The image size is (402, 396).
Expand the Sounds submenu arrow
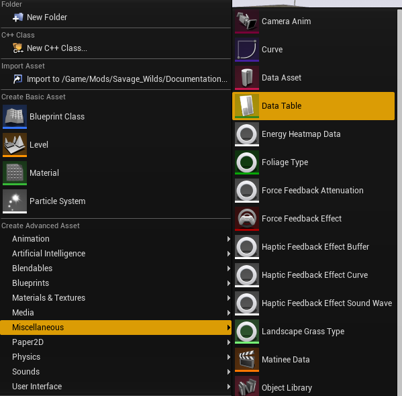click(x=228, y=372)
